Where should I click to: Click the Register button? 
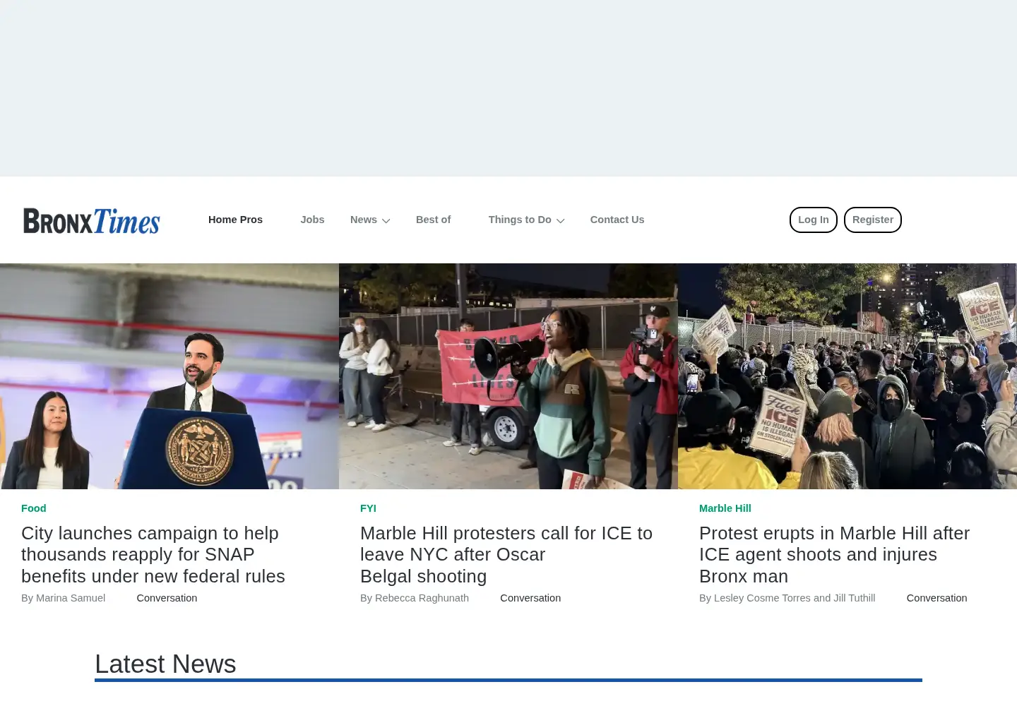click(873, 220)
